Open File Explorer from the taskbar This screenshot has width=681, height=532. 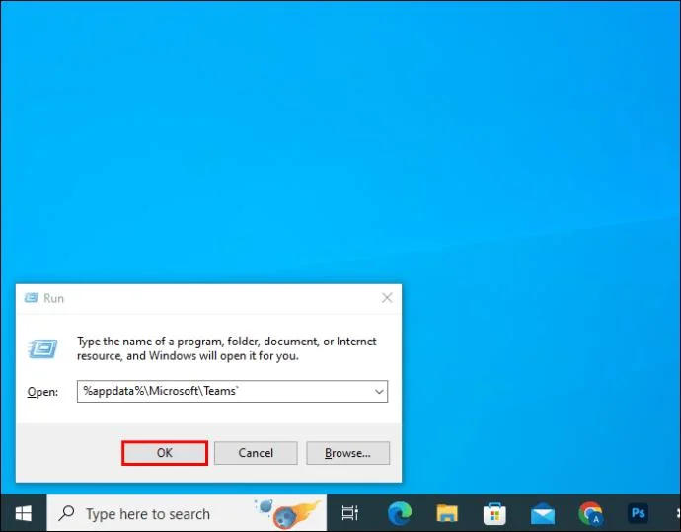(x=447, y=513)
